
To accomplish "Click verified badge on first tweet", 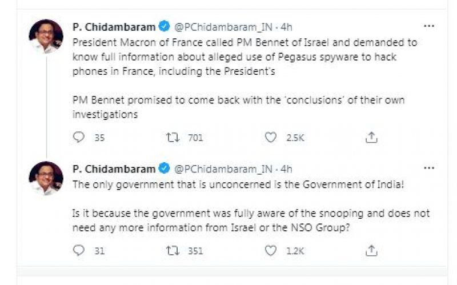I will point(165,26).
